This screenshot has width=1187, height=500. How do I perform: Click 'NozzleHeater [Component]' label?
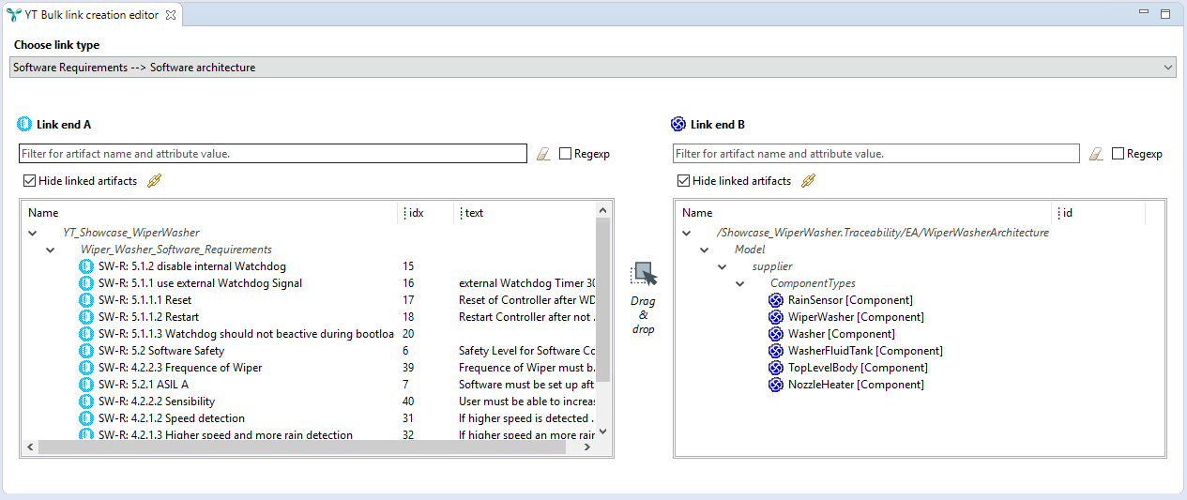tap(856, 385)
